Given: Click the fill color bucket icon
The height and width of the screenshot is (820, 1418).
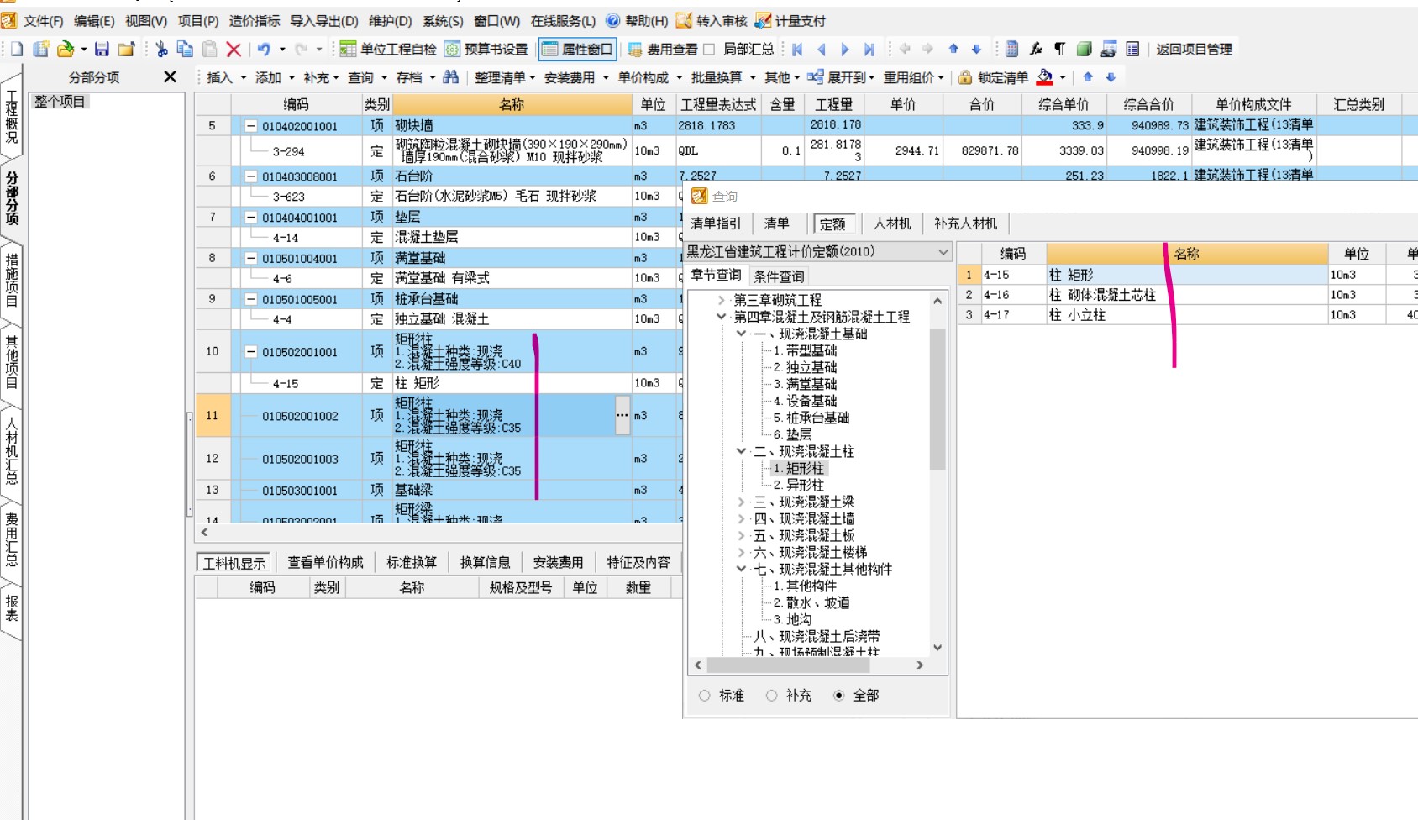Looking at the screenshot, I should [1044, 77].
